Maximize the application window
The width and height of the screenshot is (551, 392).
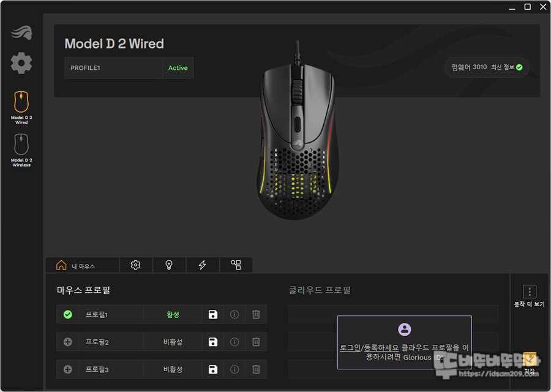point(528,7)
